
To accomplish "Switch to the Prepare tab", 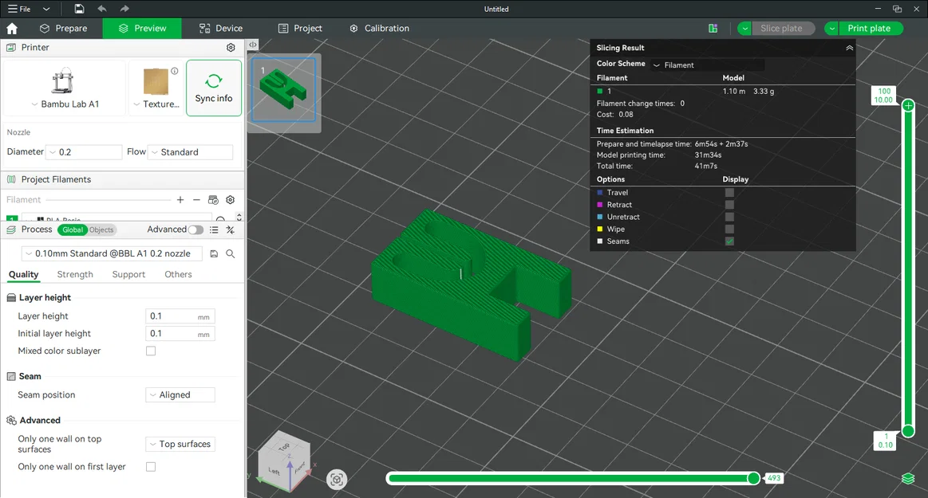I will [x=63, y=29].
